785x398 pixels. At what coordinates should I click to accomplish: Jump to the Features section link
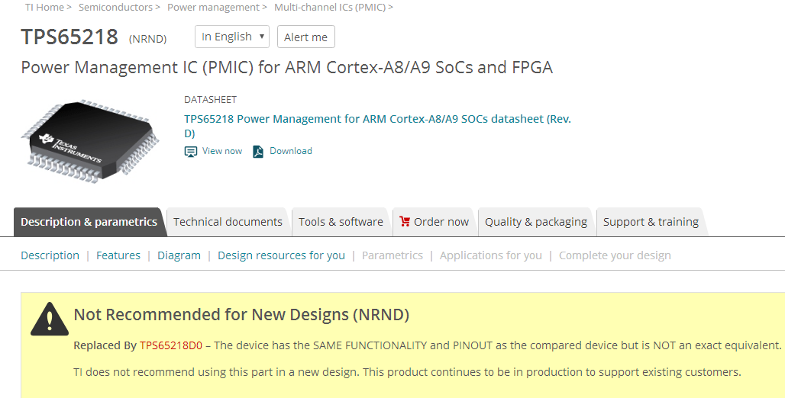click(x=118, y=255)
